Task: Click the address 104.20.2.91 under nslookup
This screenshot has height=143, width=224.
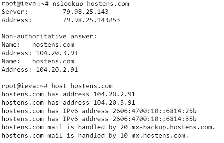Action: coord(57,70)
